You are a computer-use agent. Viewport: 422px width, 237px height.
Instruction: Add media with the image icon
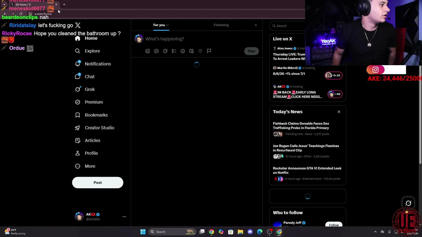pos(148,51)
